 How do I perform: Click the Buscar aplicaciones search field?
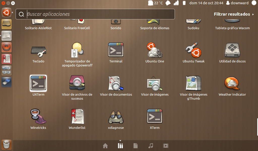95,14
